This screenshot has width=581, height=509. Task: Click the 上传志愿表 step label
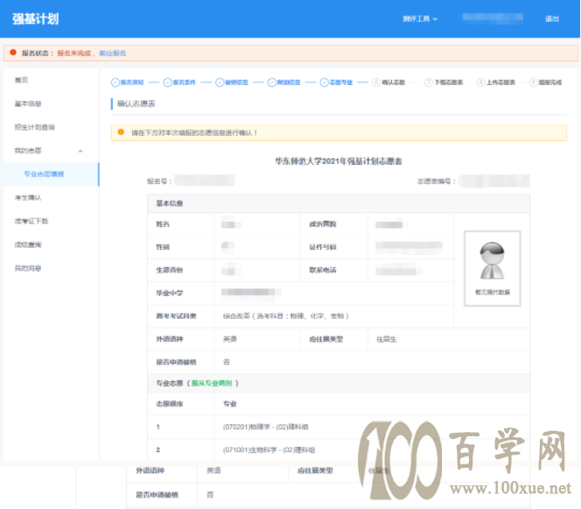point(501,82)
